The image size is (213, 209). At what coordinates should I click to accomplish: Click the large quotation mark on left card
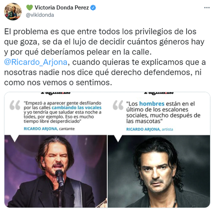tap(15, 105)
